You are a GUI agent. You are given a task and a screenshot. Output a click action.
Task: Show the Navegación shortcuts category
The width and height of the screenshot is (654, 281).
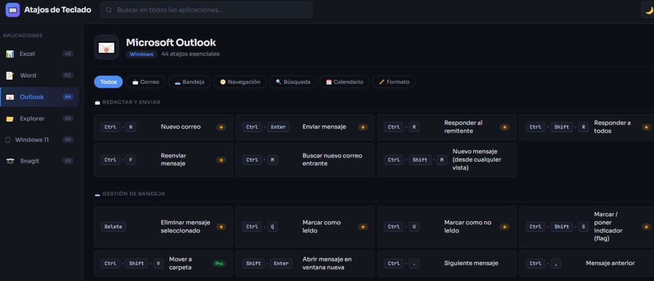240,82
